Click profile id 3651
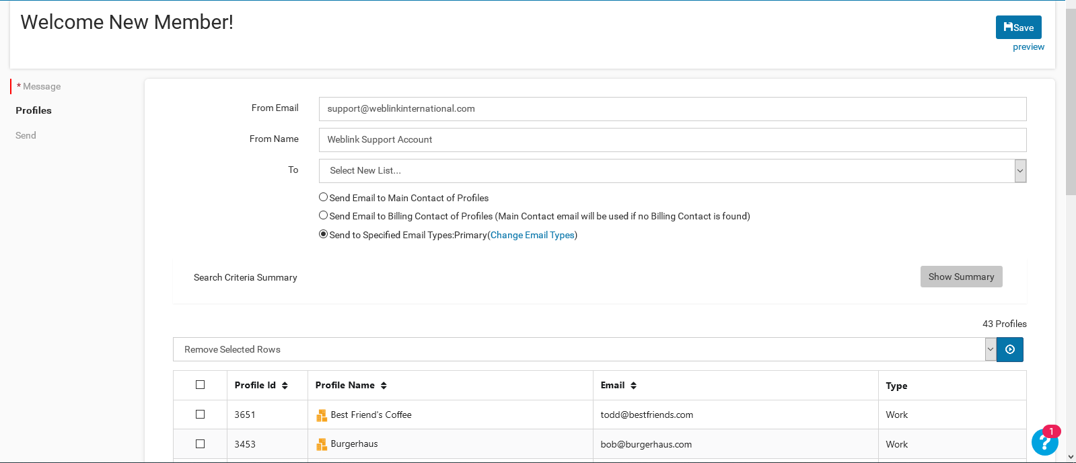 [245, 415]
